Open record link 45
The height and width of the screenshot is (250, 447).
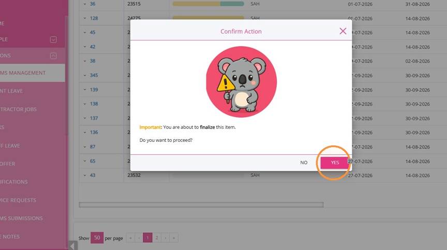coord(93,33)
